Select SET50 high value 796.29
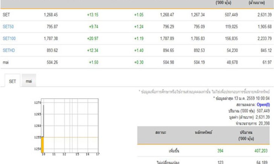Viewport: 274px width, 164px height. pos(169,27)
